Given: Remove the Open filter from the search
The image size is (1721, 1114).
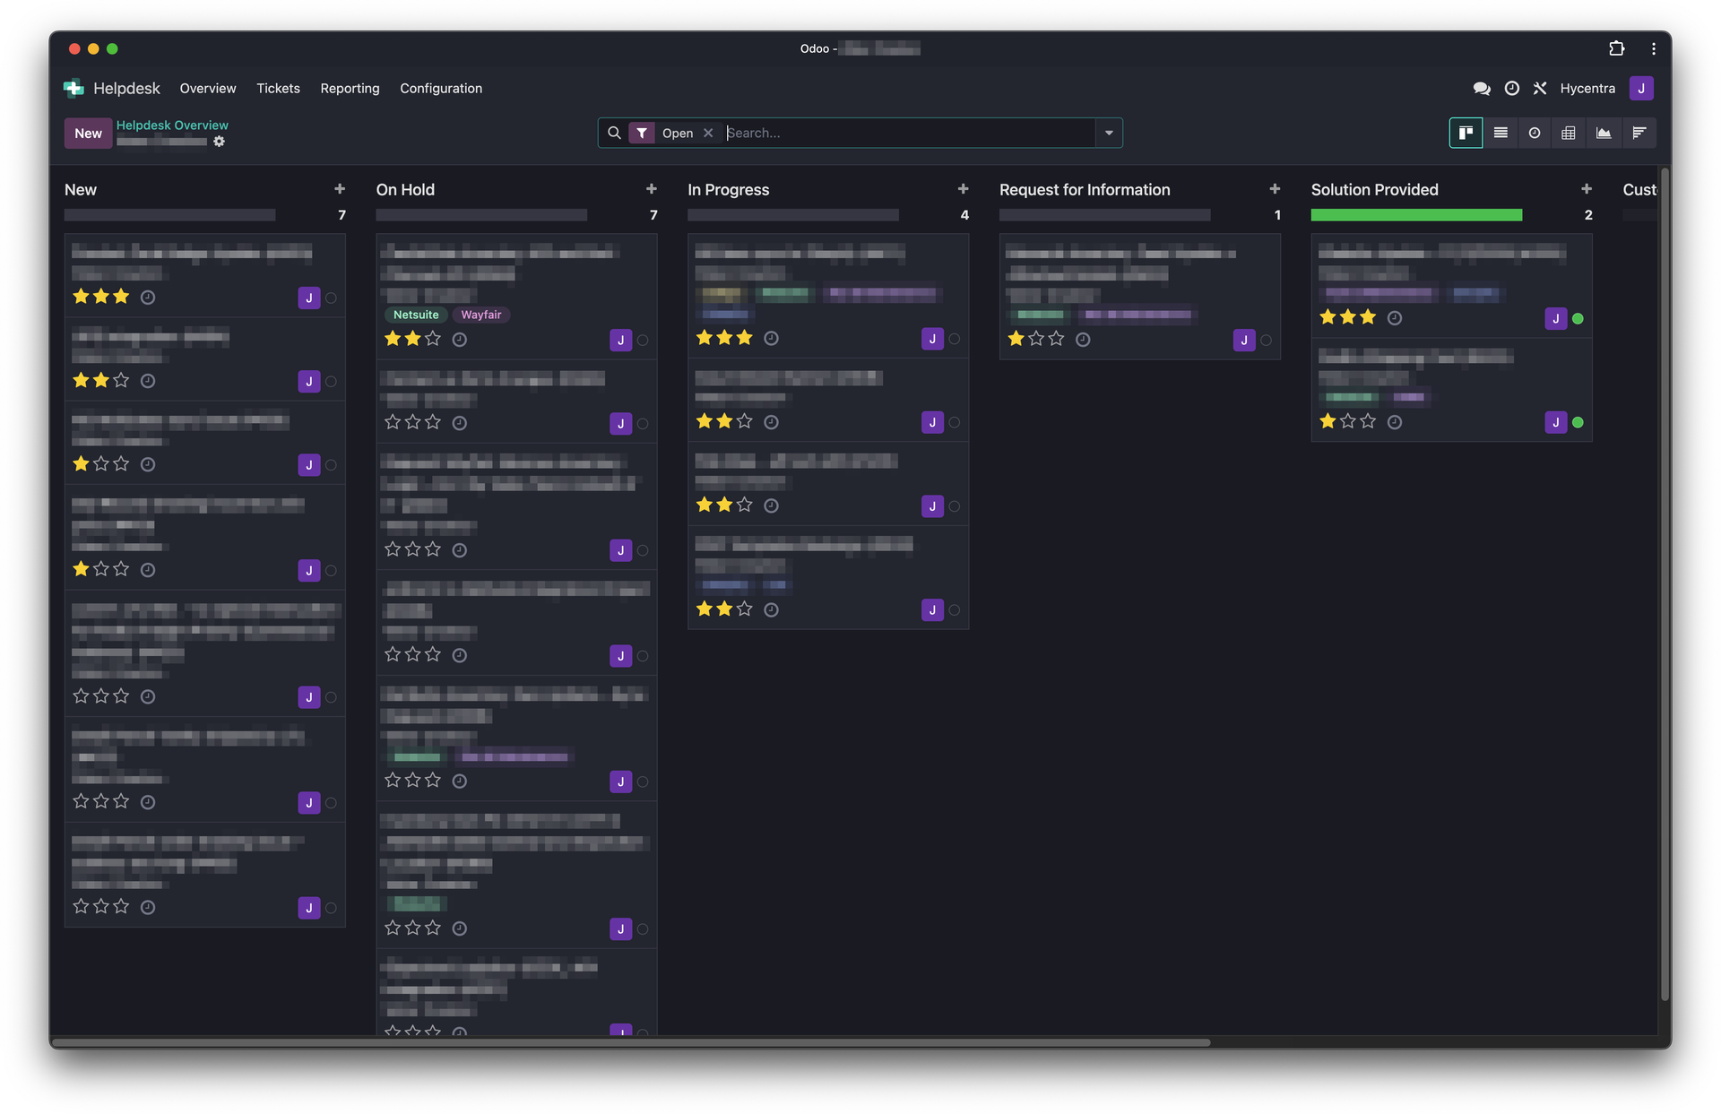Looking at the screenshot, I should point(708,133).
